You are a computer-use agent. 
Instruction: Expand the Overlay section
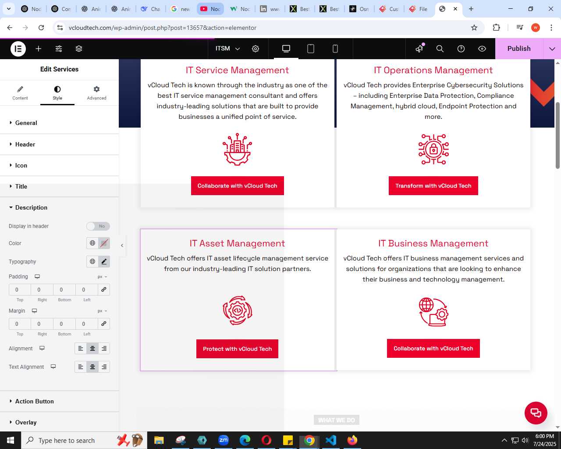(59, 422)
